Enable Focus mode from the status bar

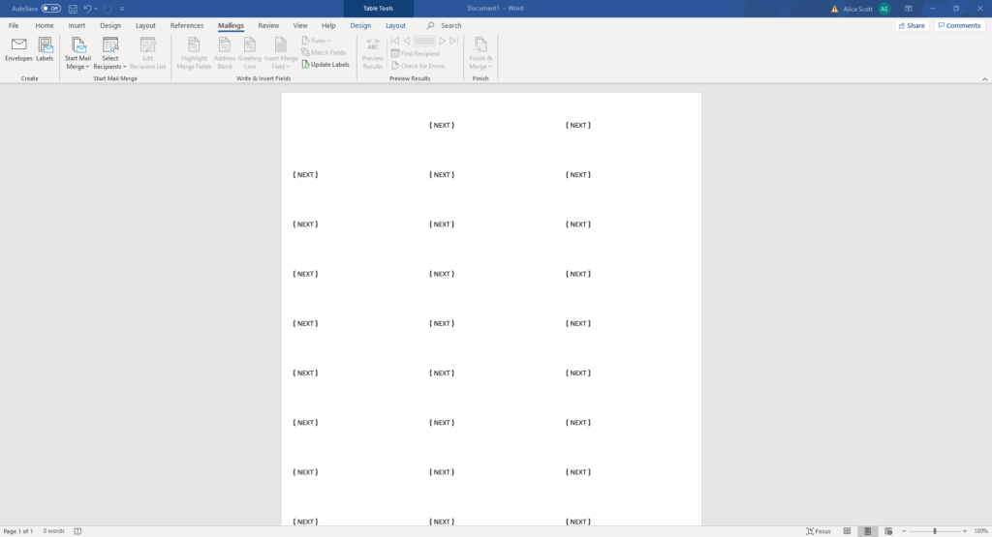coord(819,531)
